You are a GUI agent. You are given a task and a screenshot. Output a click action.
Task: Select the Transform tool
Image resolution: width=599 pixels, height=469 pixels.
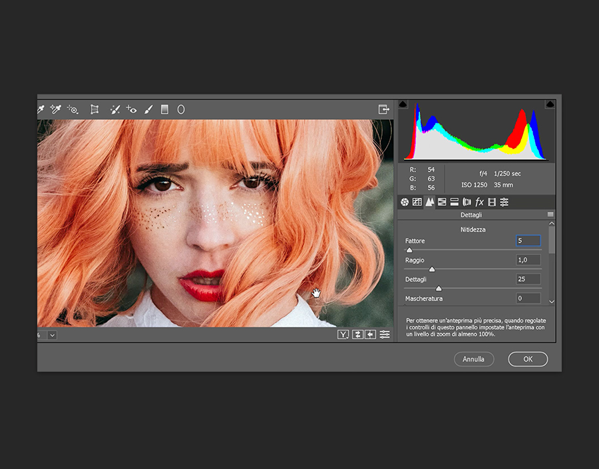pyautogui.click(x=95, y=109)
